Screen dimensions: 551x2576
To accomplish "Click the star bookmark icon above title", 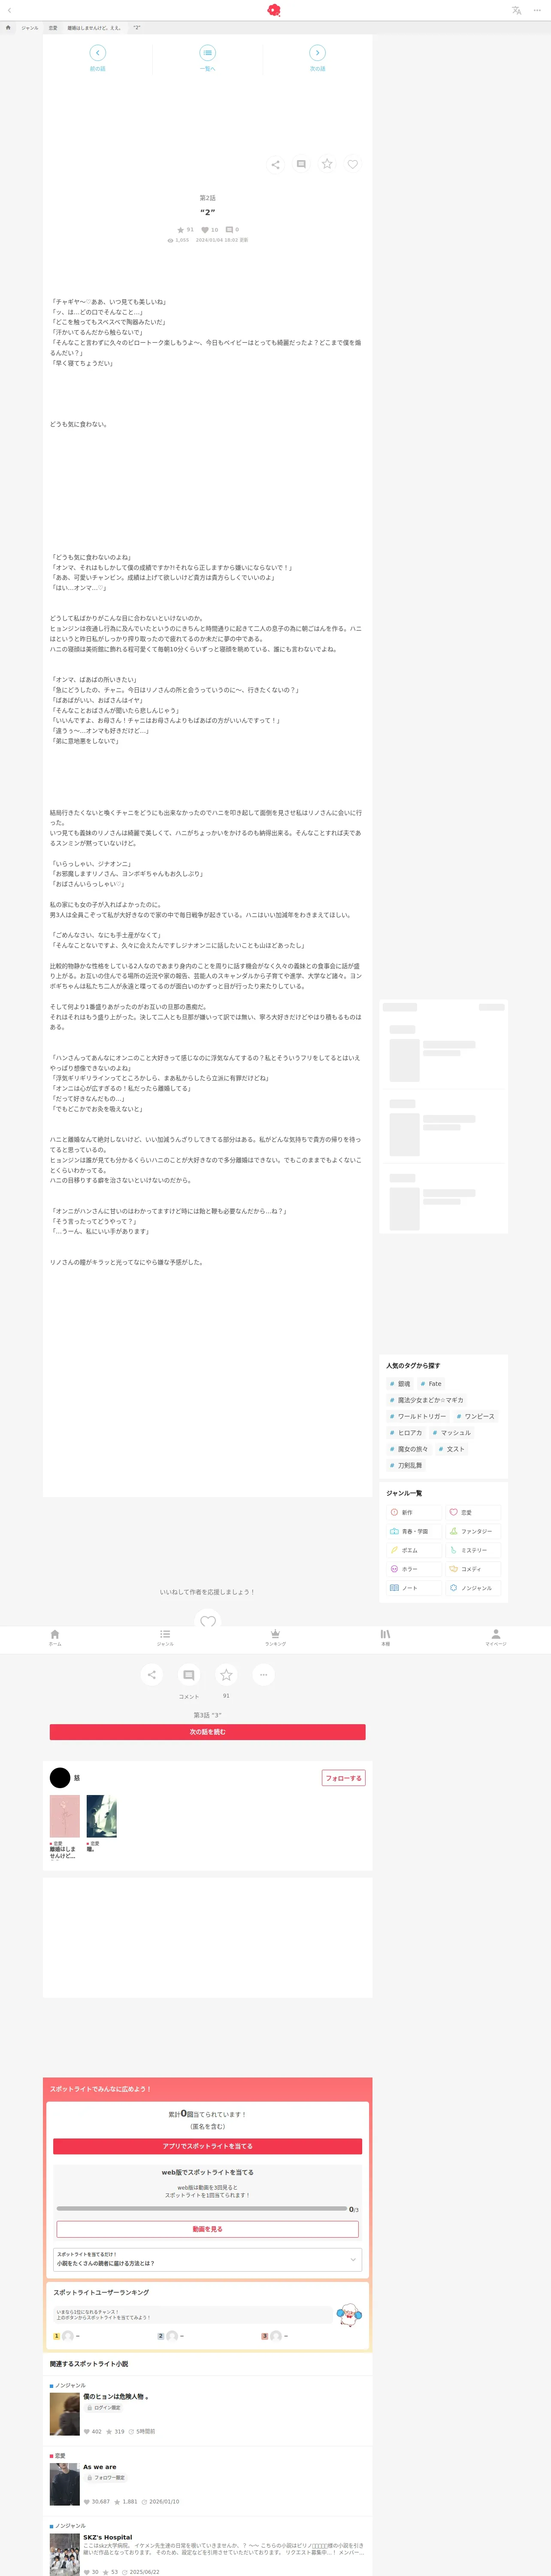I will point(327,164).
